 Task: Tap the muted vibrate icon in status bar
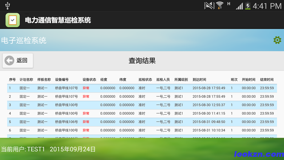pyautogui.click(x=209, y=5)
